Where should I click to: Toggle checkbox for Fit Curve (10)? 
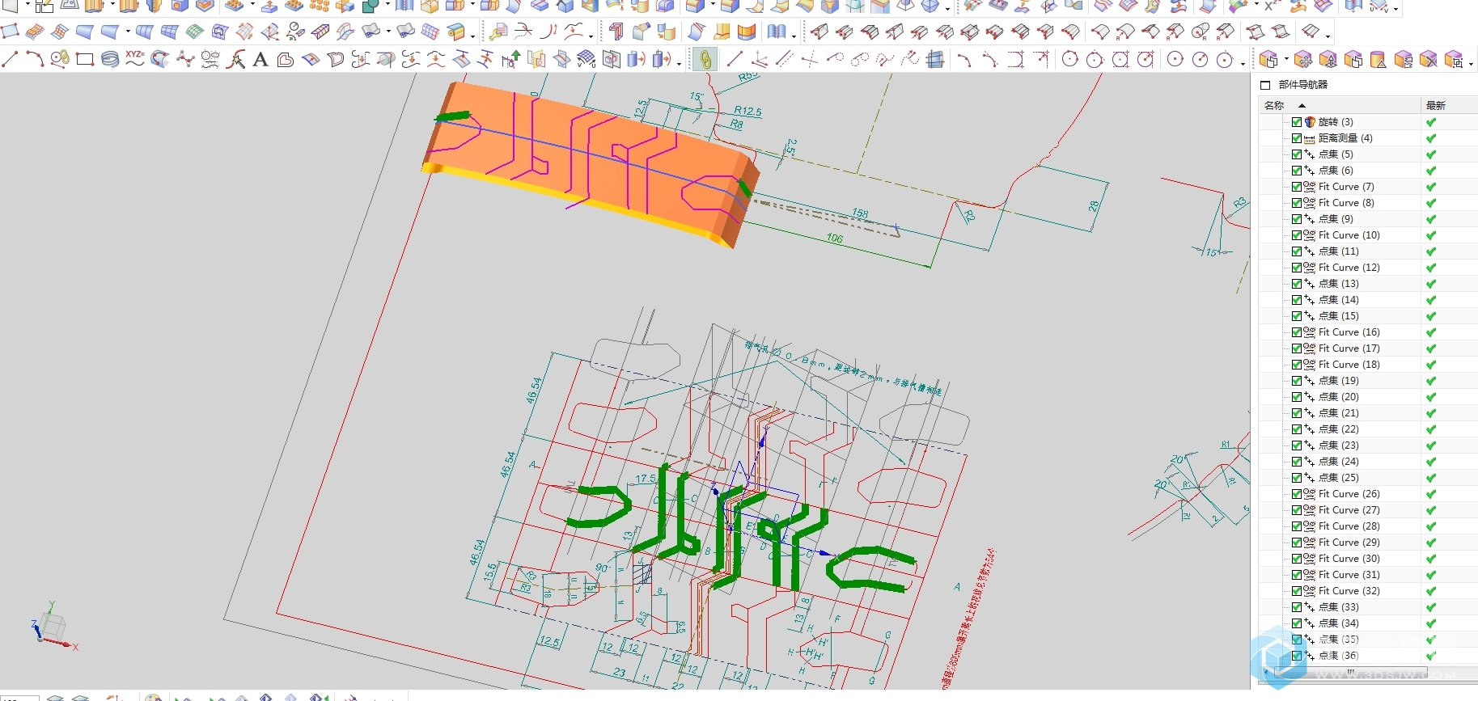1297,235
